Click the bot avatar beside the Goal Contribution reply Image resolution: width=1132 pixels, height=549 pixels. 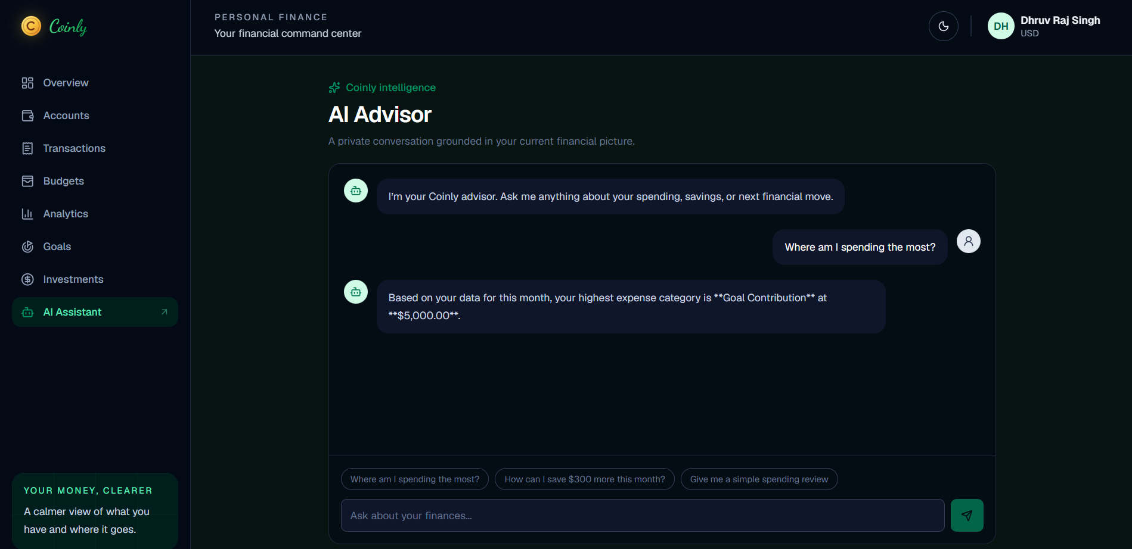coord(356,292)
